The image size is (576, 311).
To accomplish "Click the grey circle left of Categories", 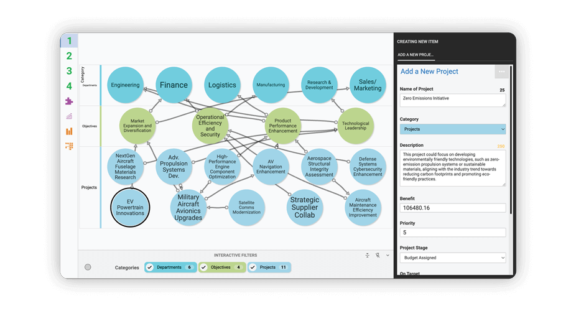I will [88, 267].
